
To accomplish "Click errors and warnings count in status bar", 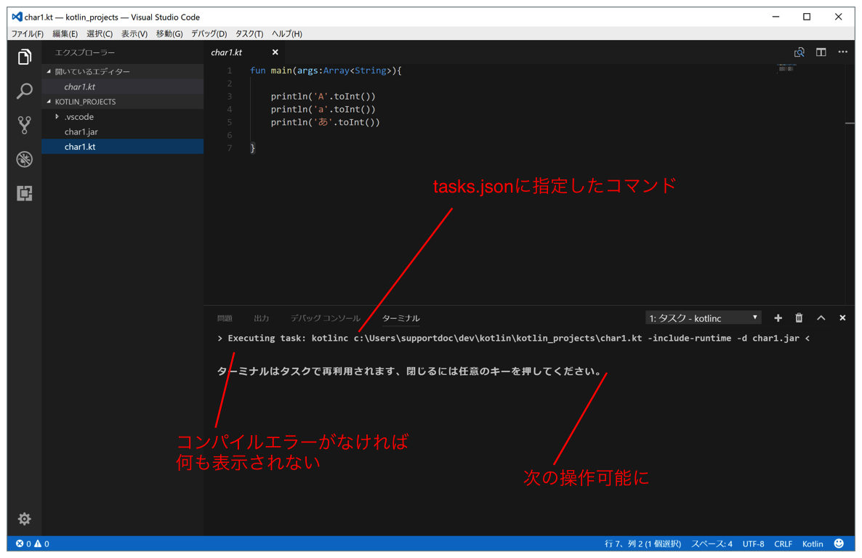I will [x=33, y=543].
